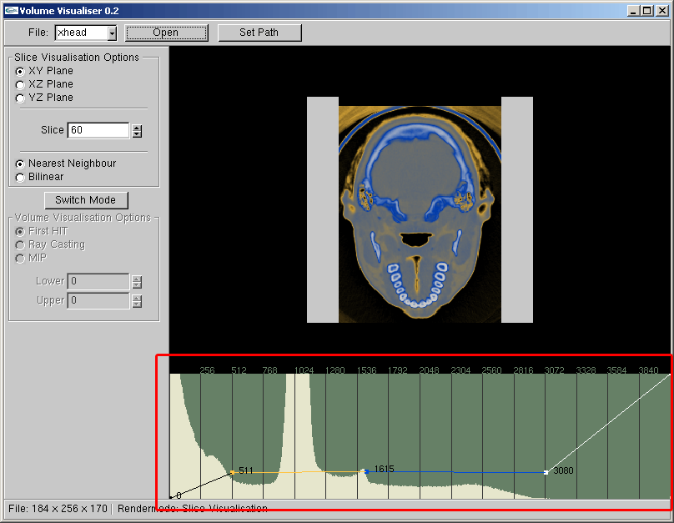
Task: Select the XY Plane radio button
Action: pyautogui.click(x=20, y=71)
